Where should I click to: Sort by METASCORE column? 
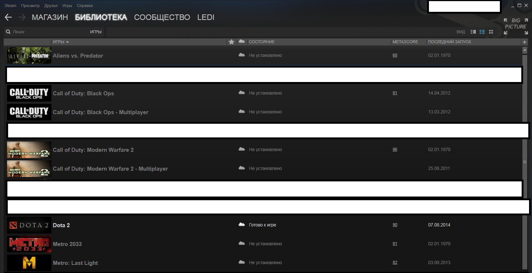click(405, 42)
